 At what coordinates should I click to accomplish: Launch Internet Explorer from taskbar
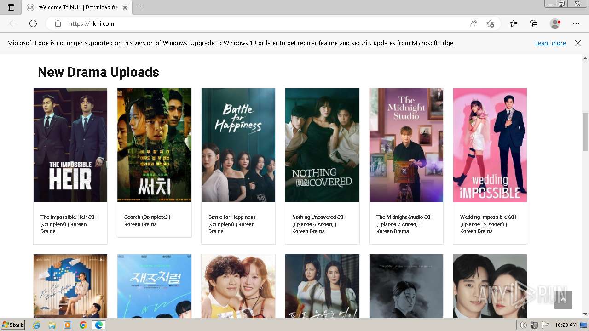coord(37,325)
